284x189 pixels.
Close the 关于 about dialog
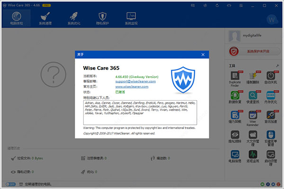[203, 55]
